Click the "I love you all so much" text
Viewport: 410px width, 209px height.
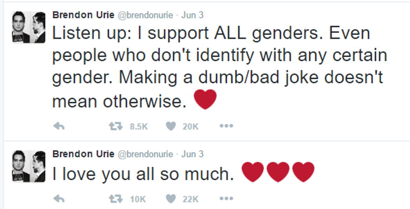(x=143, y=174)
